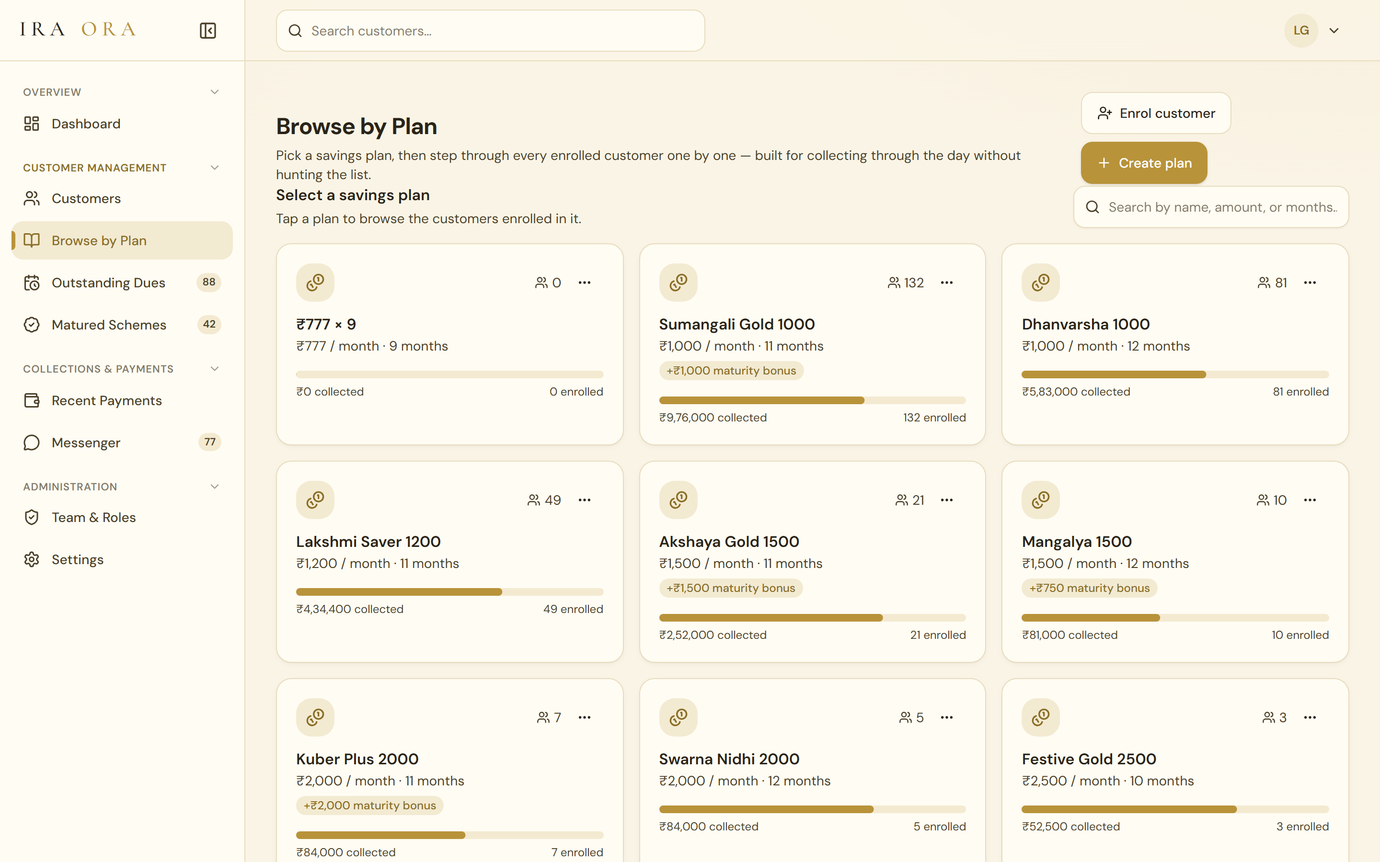Open options menu for Kuber Plus 2000

pos(585,717)
